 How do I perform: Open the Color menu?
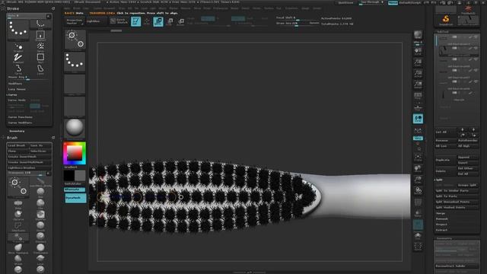pos(86,8)
